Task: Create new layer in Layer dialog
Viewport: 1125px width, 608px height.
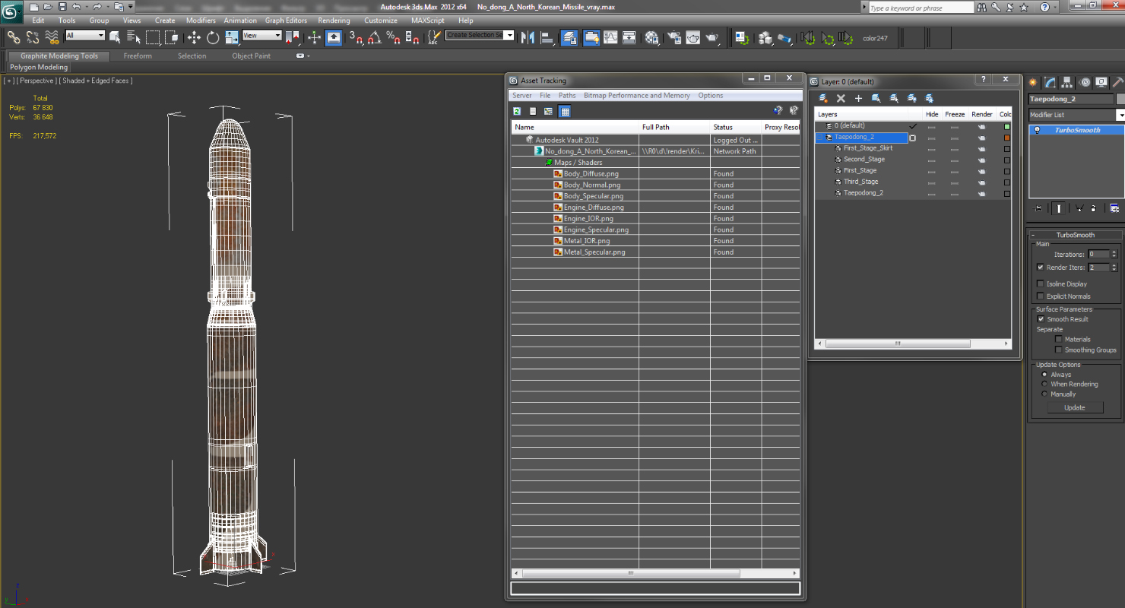Action: 823,99
